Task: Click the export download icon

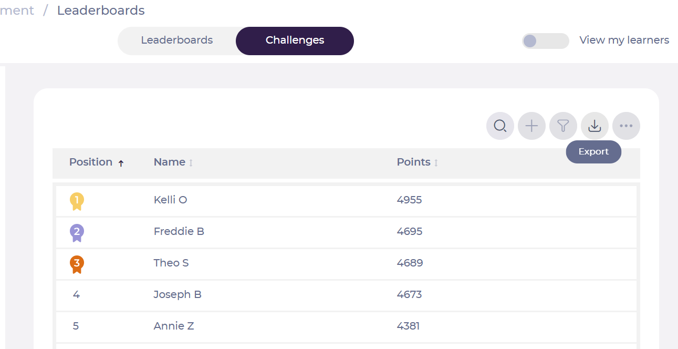Action: pyautogui.click(x=594, y=126)
